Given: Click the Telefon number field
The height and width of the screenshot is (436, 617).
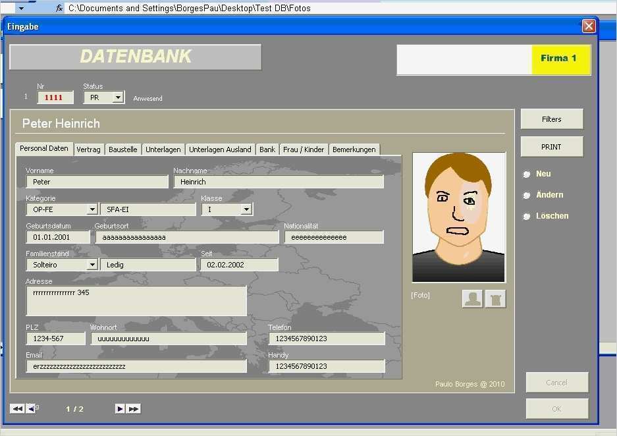Looking at the screenshot, I should coord(327,339).
